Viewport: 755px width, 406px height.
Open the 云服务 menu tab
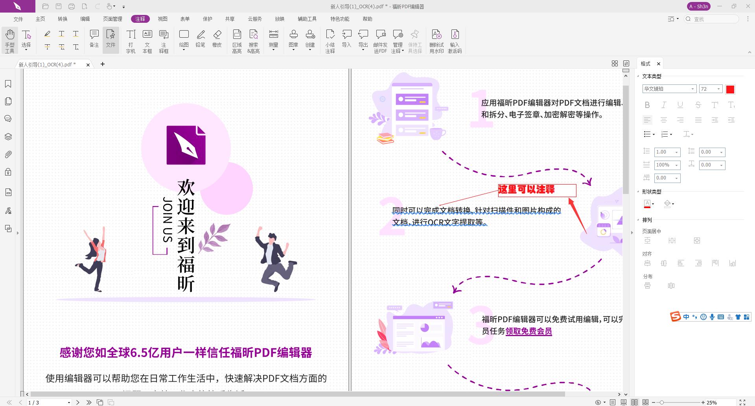point(254,18)
